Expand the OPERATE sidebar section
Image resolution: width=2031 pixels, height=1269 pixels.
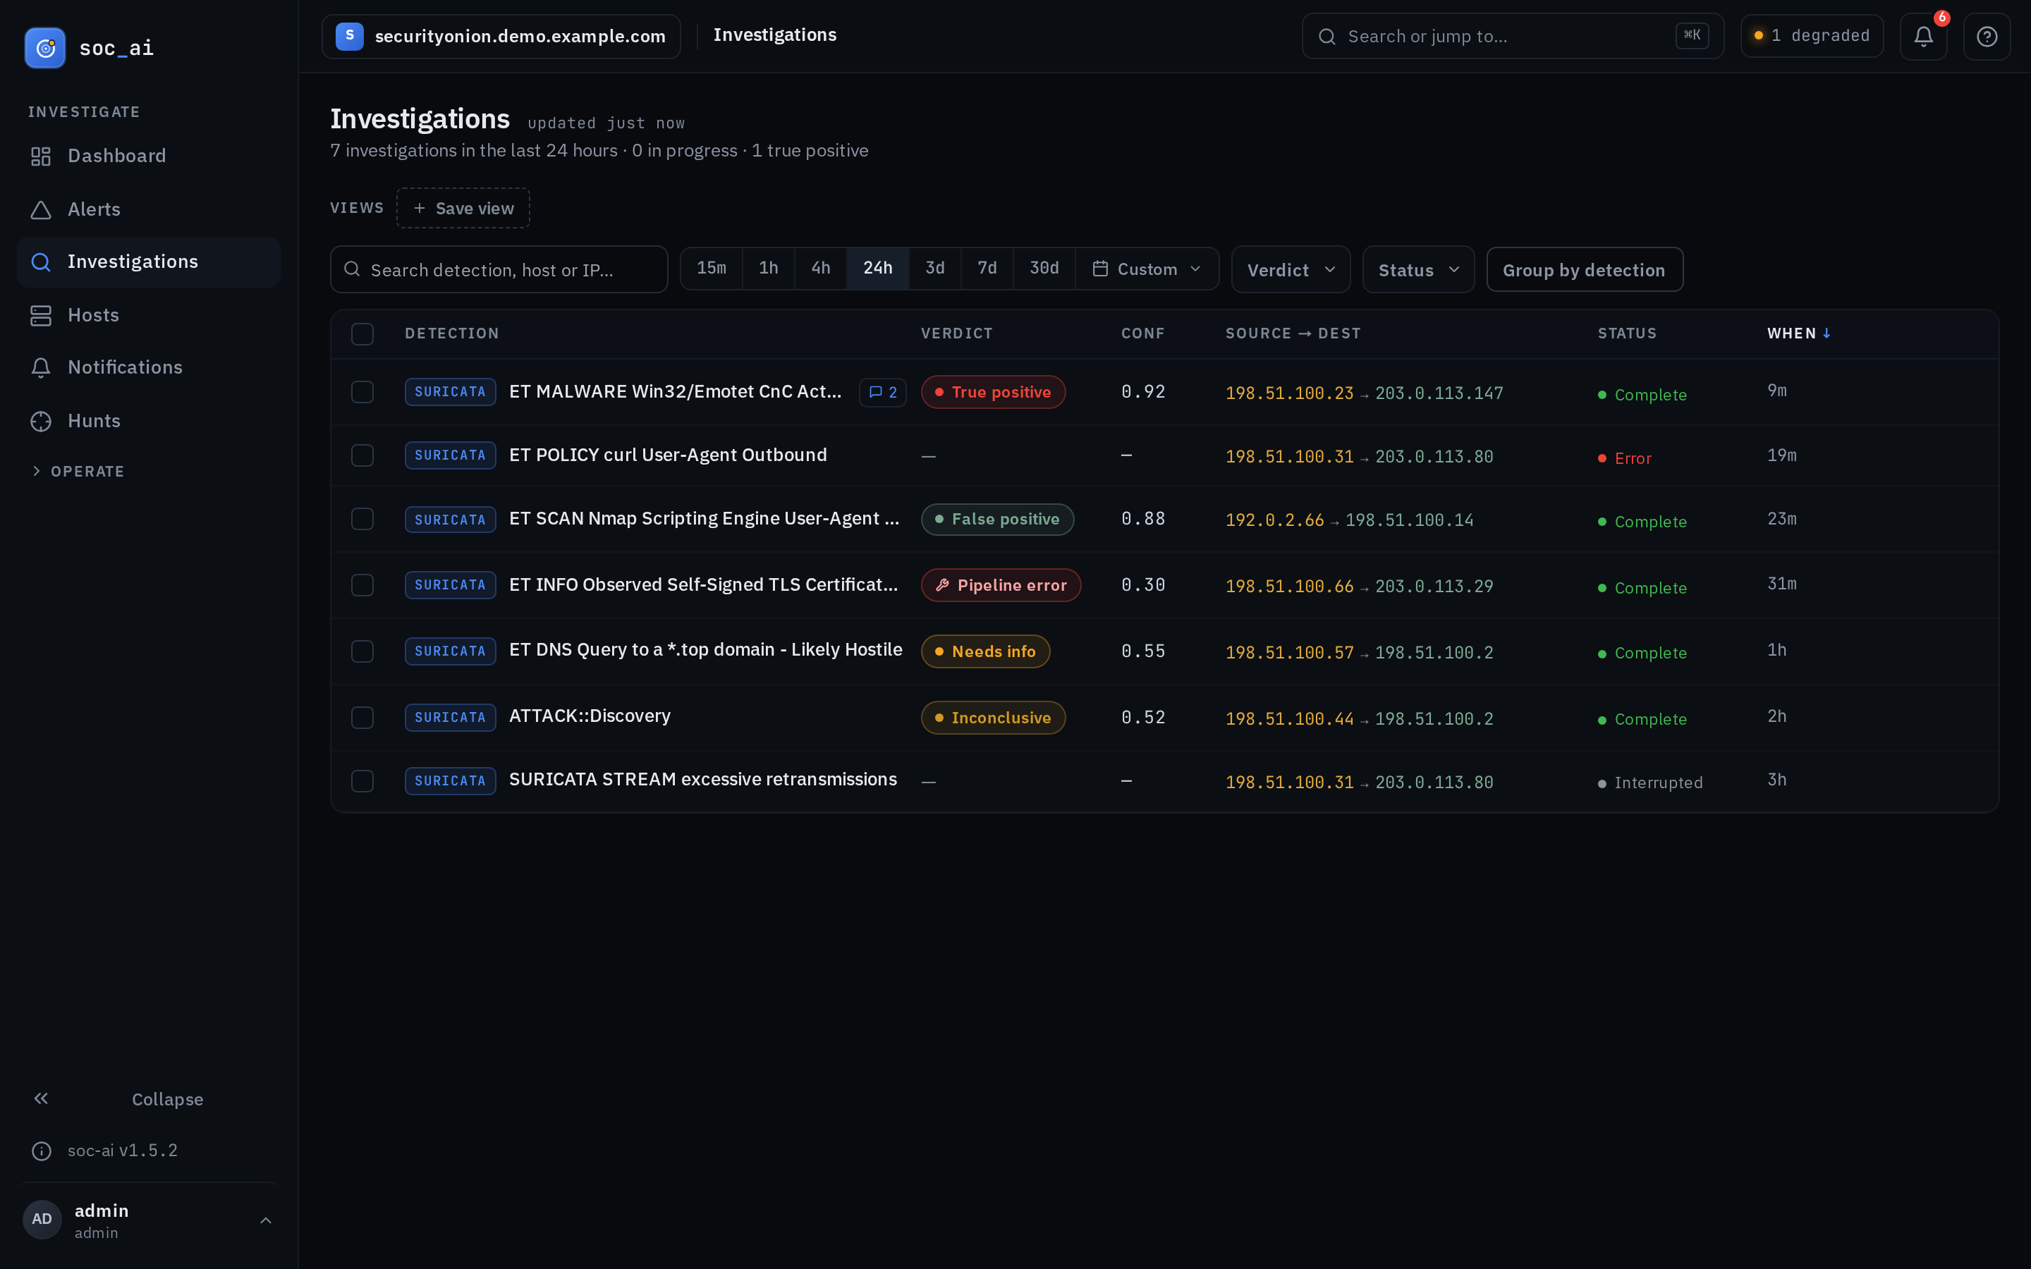click(77, 472)
